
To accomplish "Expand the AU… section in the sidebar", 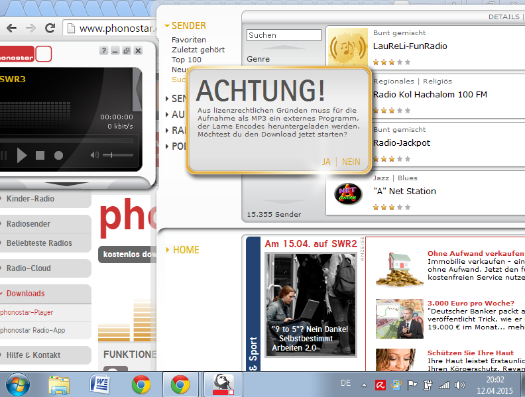I will [x=175, y=115].
